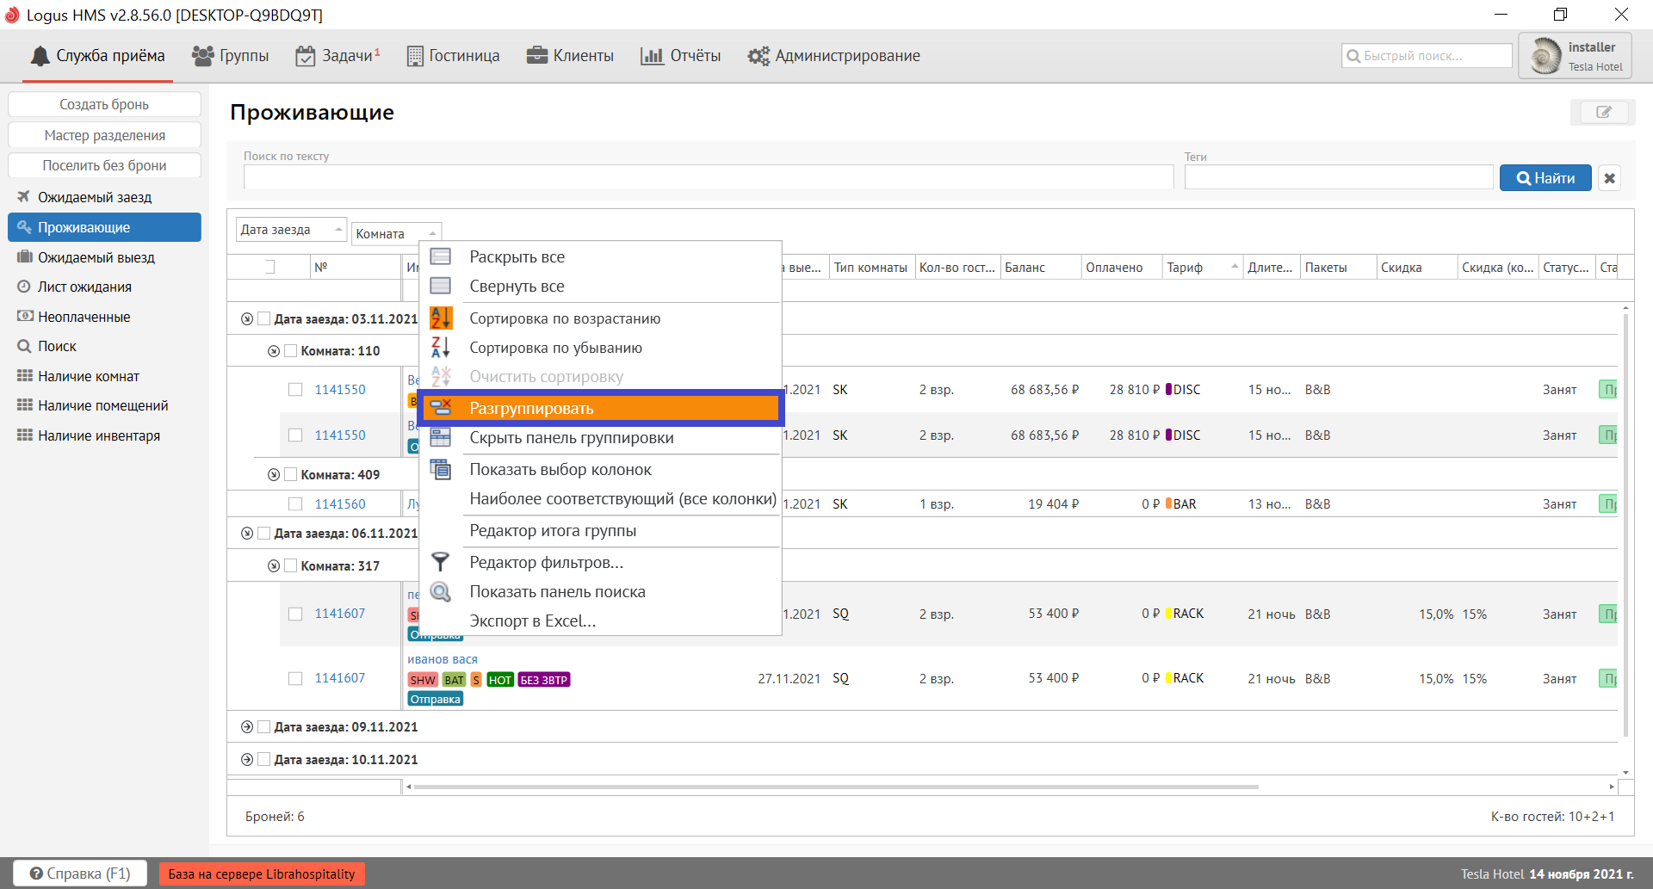
Task: Click the descending sort icon in context menu
Action: [441, 348]
